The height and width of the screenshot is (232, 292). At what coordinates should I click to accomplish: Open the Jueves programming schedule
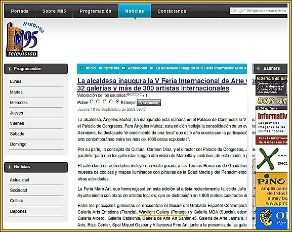(x=17, y=113)
